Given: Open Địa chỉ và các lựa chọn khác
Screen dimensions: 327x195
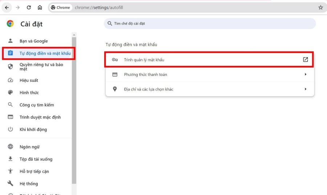Looking at the screenshot, I should pyautogui.click(x=210, y=89).
